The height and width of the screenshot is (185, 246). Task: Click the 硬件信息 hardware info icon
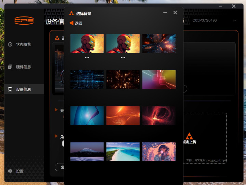[10, 67]
